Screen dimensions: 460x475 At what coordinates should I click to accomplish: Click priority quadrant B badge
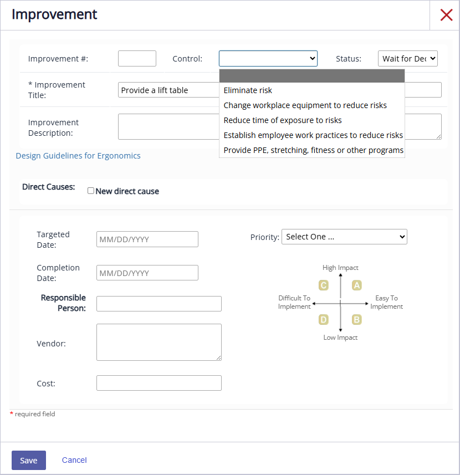click(x=357, y=319)
